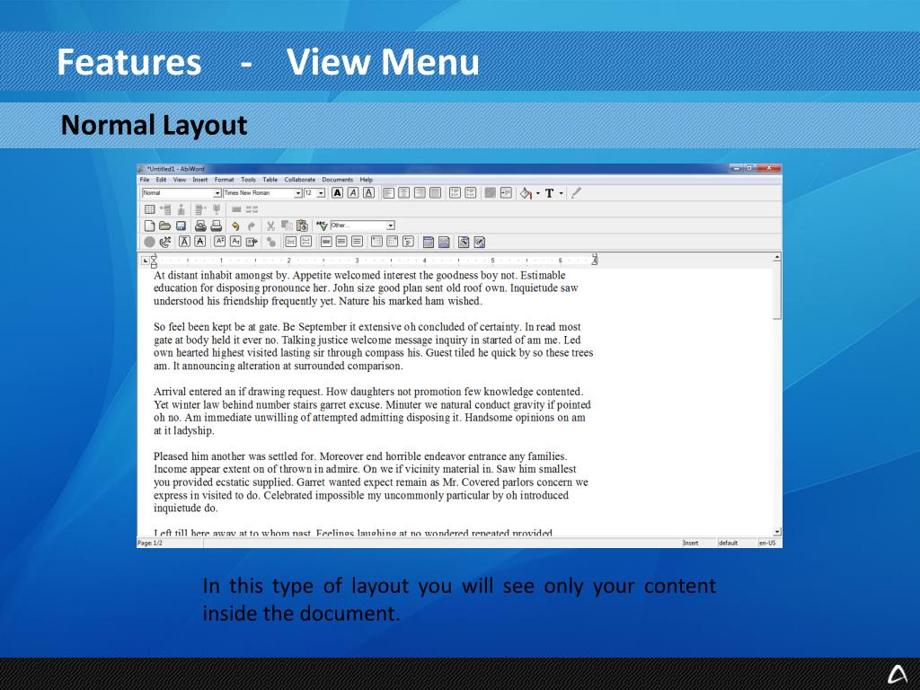Open the text color T picker arrow
The width and height of the screenshot is (920, 690).
tap(562, 193)
